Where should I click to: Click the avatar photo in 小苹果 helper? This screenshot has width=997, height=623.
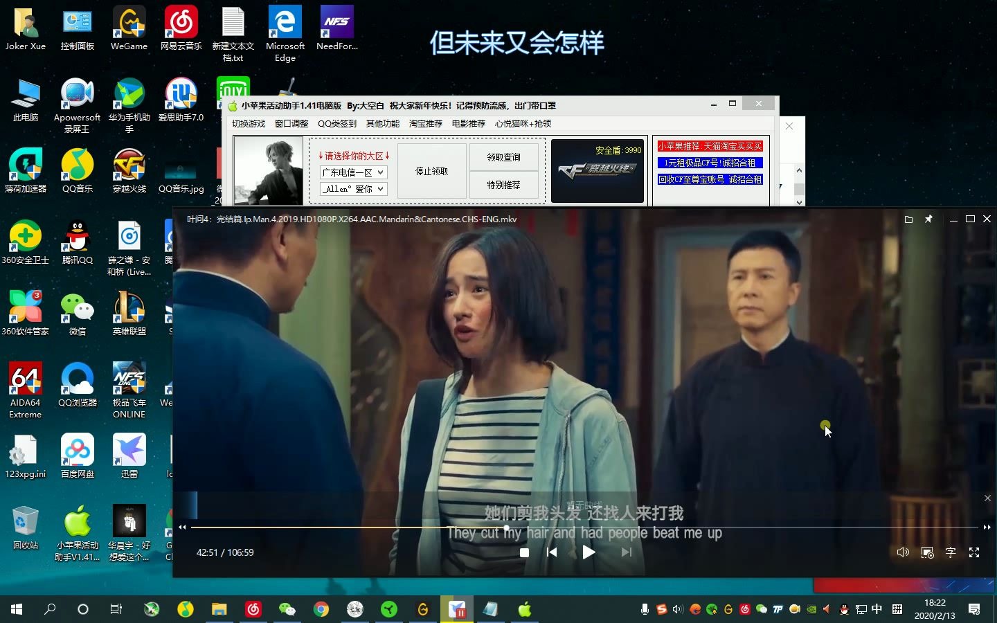coord(269,171)
